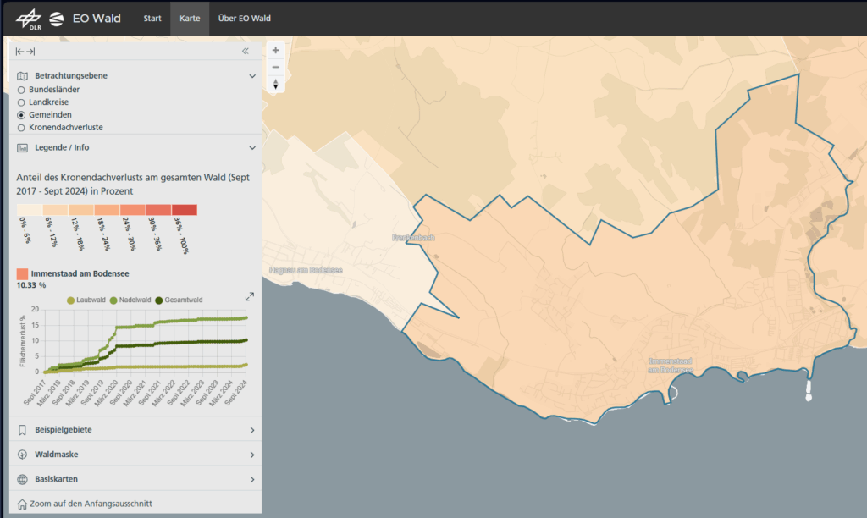Click the EO Wald globe logo
Screen dimensions: 867x518
58,18
